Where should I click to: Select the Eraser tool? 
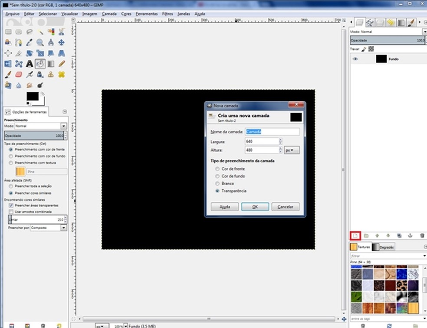(x=19, y=75)
